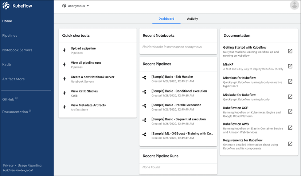The height and width of the screenshot is (176, 301).
Task: Open Pipelines in the sidebar
Action: (9, 35)
